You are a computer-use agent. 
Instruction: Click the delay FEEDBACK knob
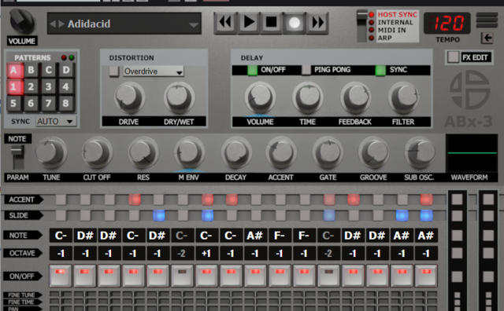point(355,97)
